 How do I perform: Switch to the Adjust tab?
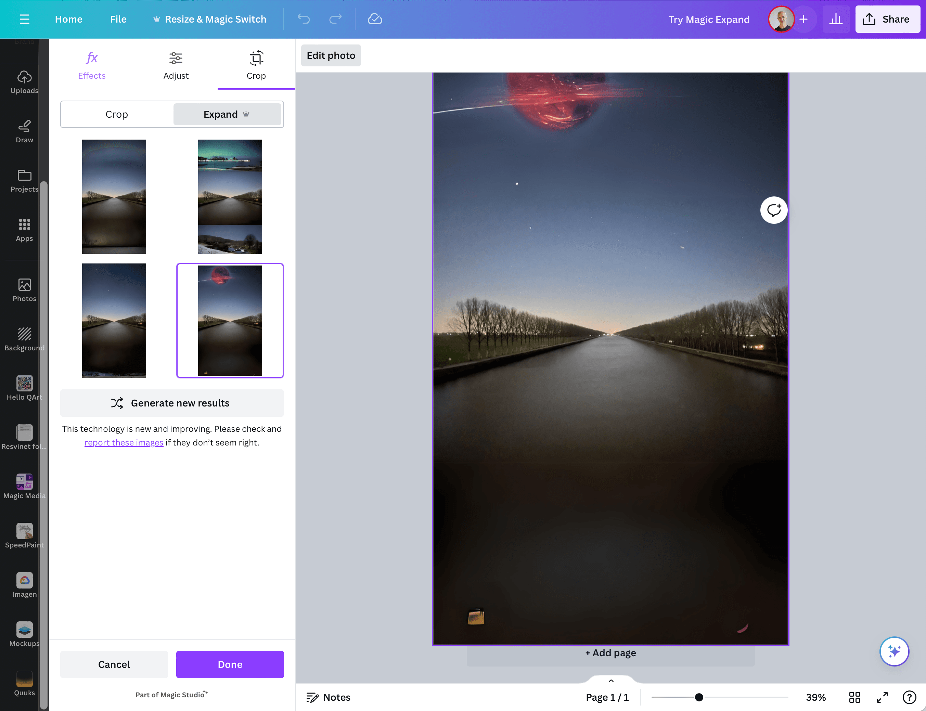coord(176,65)
